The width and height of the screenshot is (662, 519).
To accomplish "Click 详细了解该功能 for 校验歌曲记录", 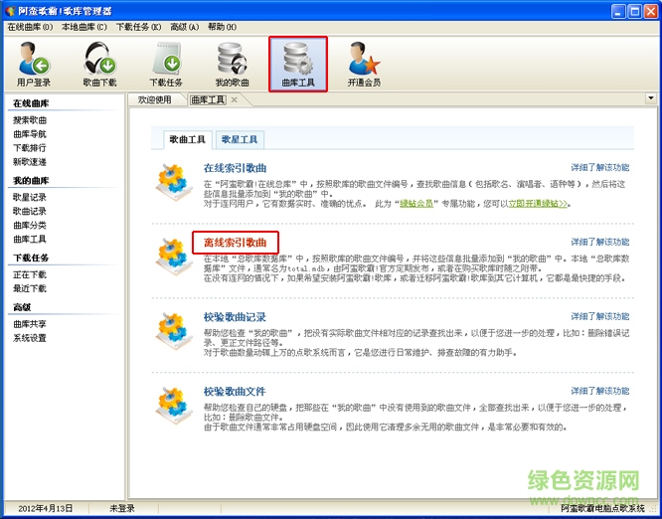I will pyautogui.click(x=600, y=316).
